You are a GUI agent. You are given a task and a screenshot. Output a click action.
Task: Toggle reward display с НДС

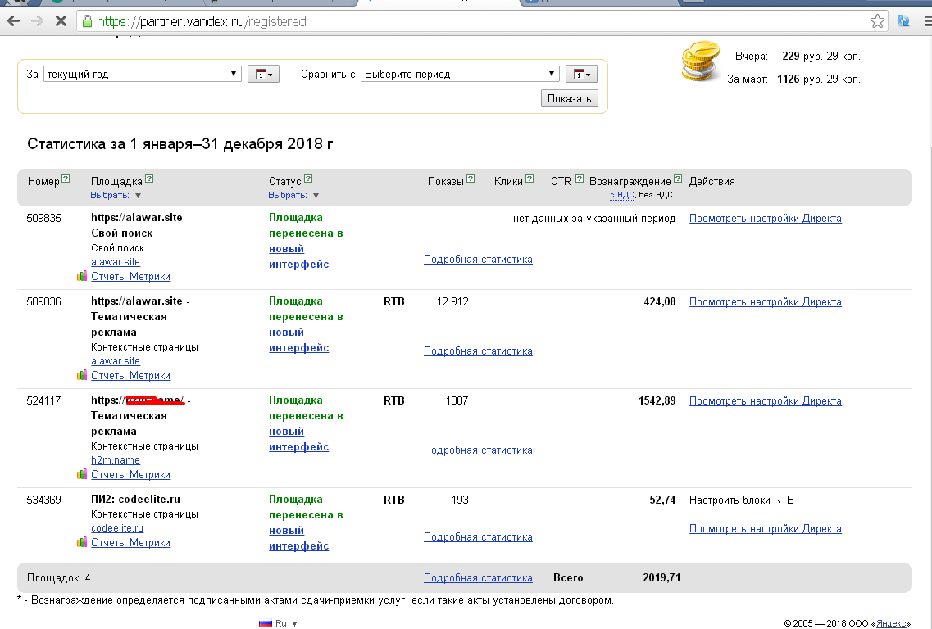tap(622, 194)
